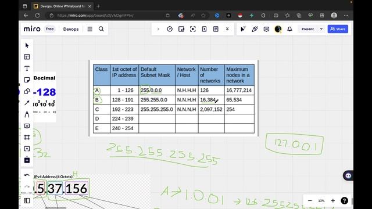Redo the last undone action

[27, 186]
